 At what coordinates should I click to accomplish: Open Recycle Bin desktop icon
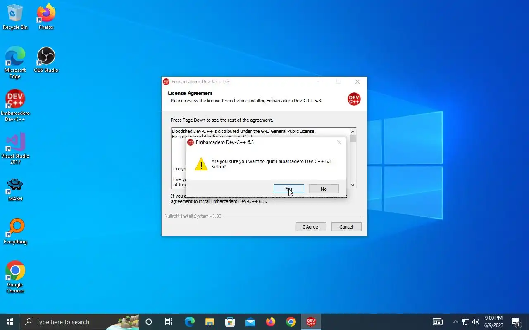[x=15, y=17]
